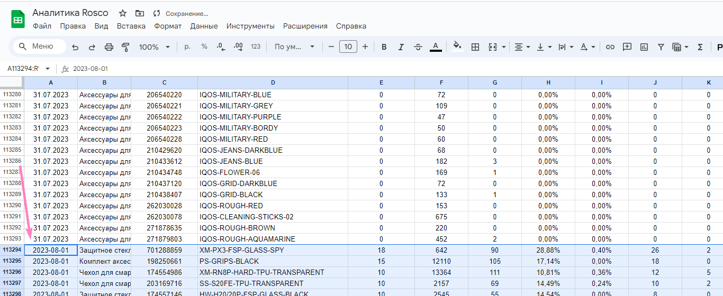Viewport: 723px width, 296px height.
Task: Click the move to folder icon
Action: coord(139,13)
